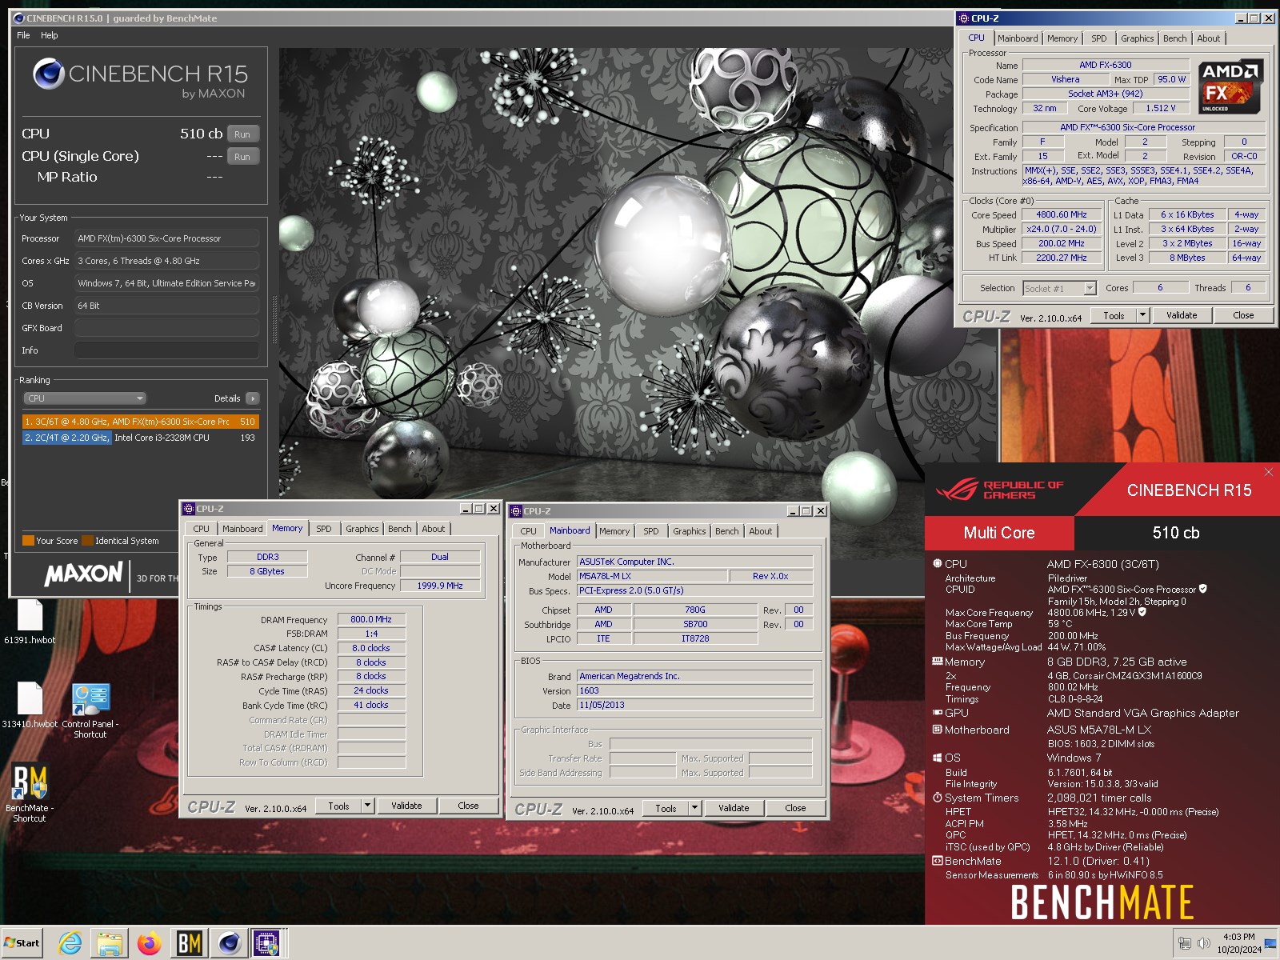This screenshot has width=1280, height=960.
Task: Click the volume speaker tray icon
Action: [x=1204, y=943]
